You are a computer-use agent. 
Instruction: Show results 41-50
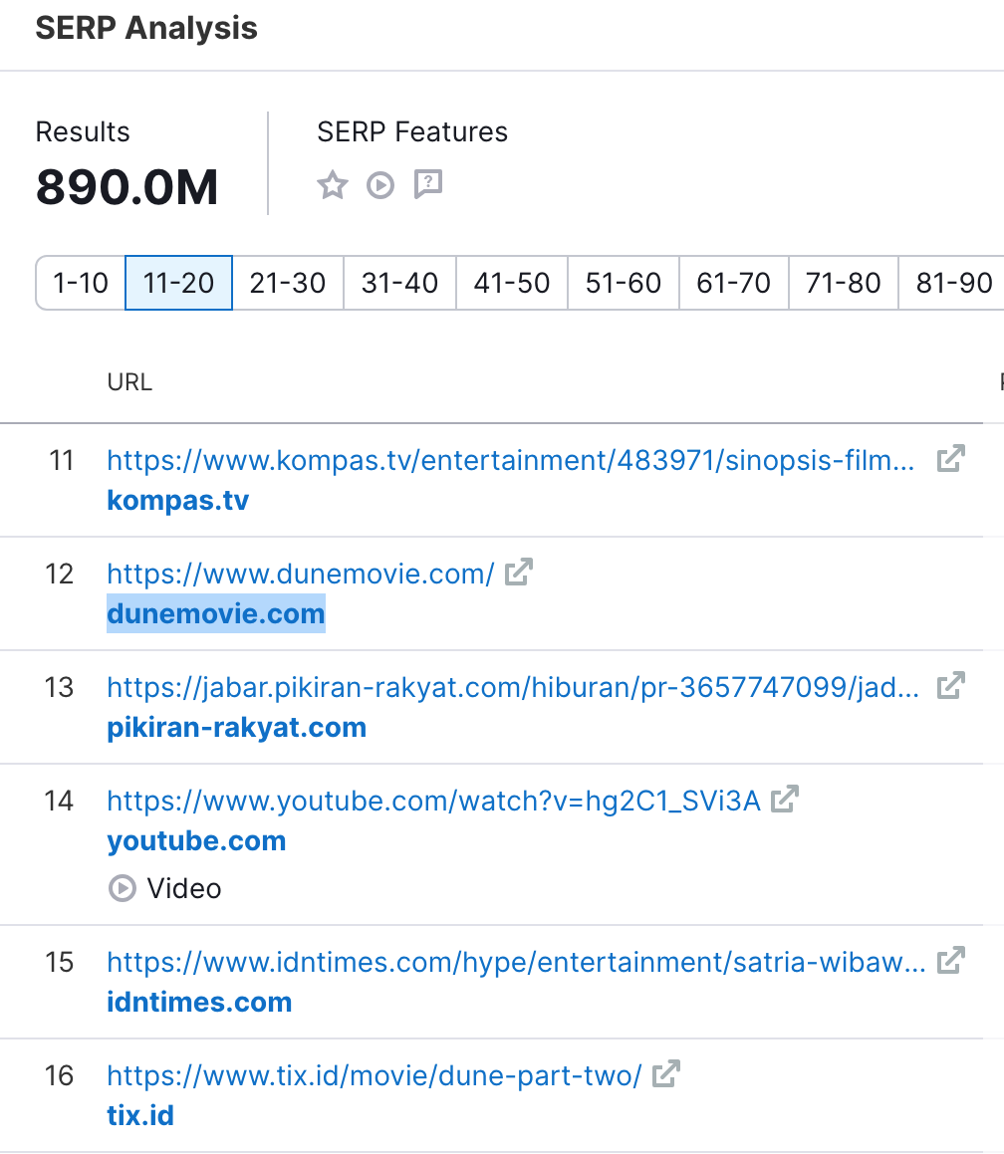512,283
